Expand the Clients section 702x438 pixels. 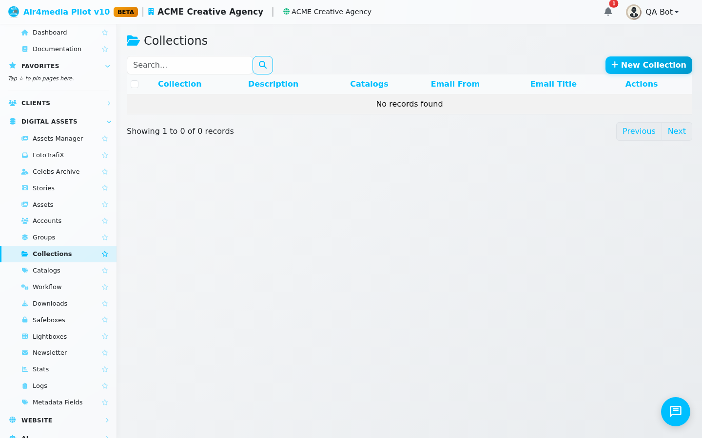pyautogui.click(x=58, y=103)
